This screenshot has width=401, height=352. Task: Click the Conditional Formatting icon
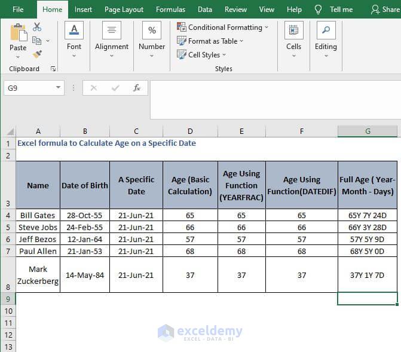(182, 27)
